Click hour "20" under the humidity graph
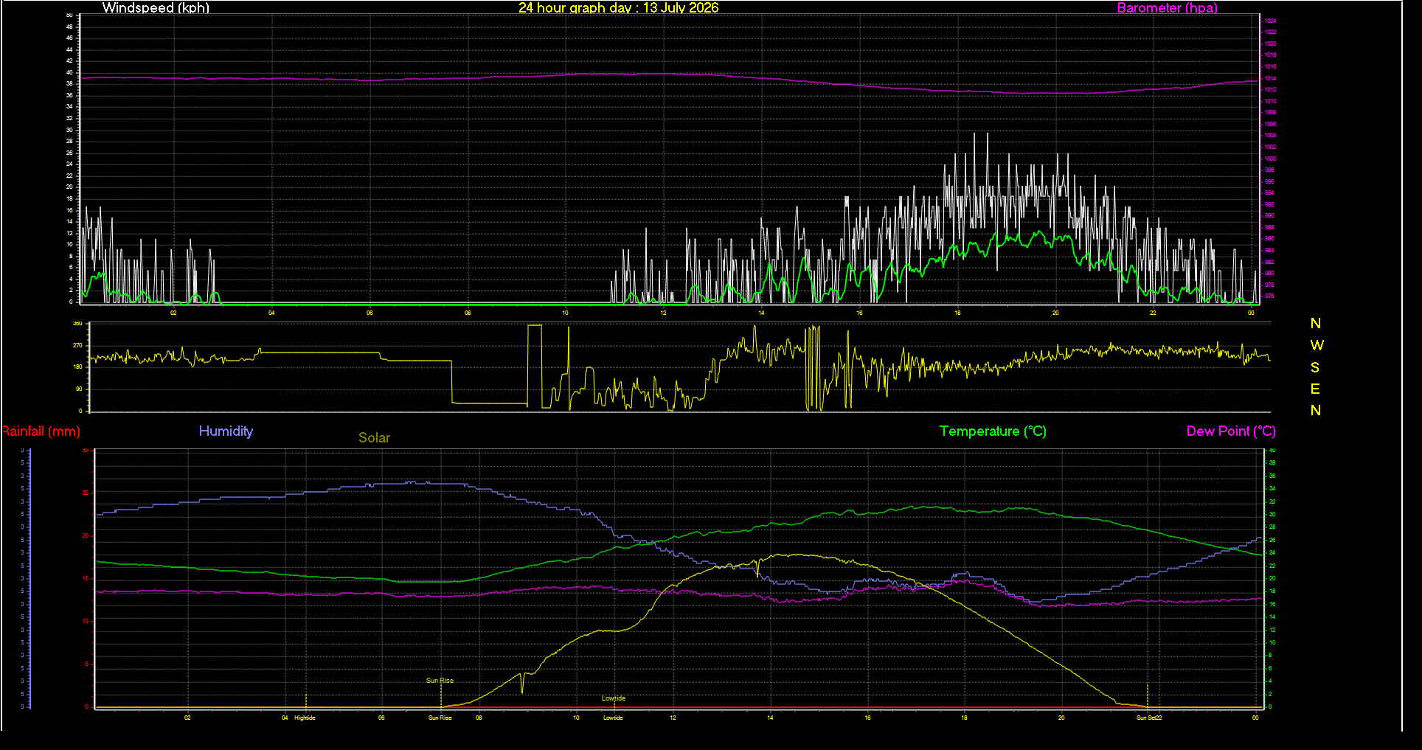This screenshot has height=750, width=1422. click(x=1061, y=718)
